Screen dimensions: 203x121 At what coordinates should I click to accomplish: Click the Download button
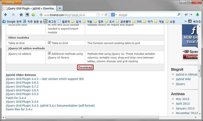85,68
